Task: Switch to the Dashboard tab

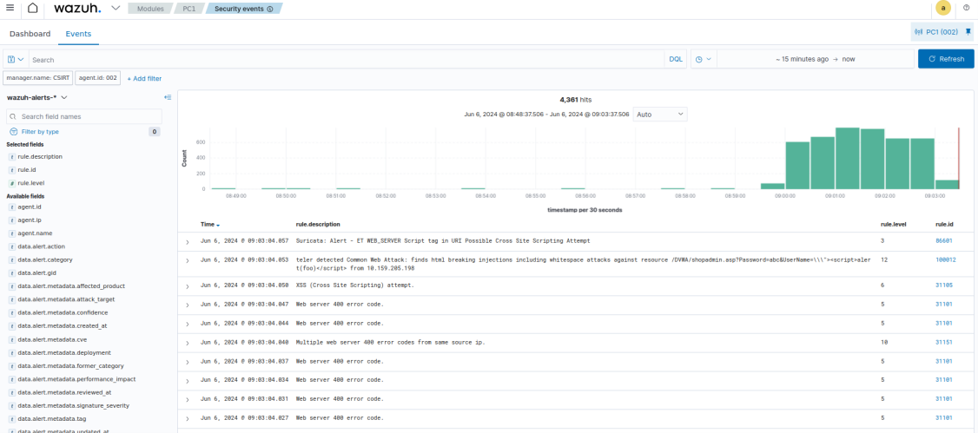Action: 30,34
